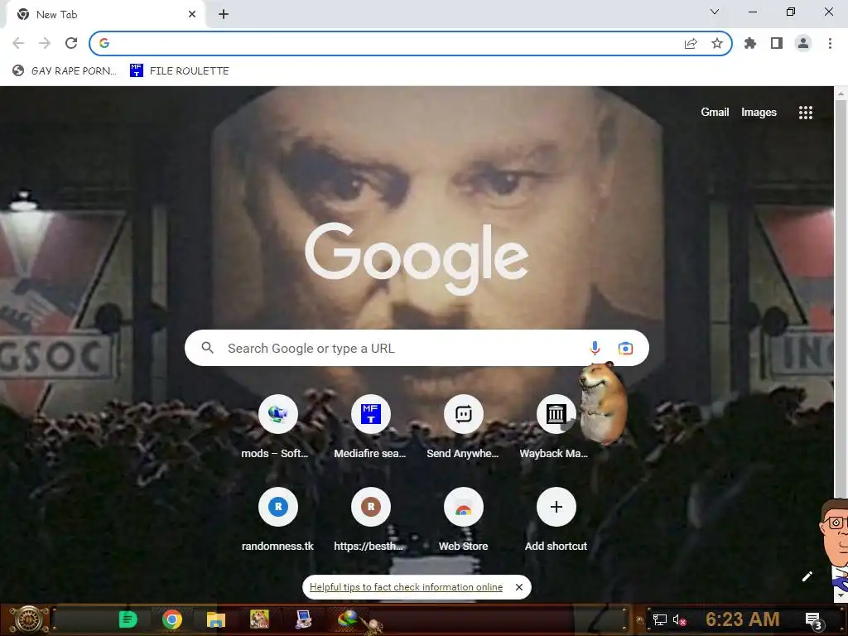The height and width of the screenshot is (636, 848).
Task: Open Chrome's three-dot menu
Action: coord(830,43)
